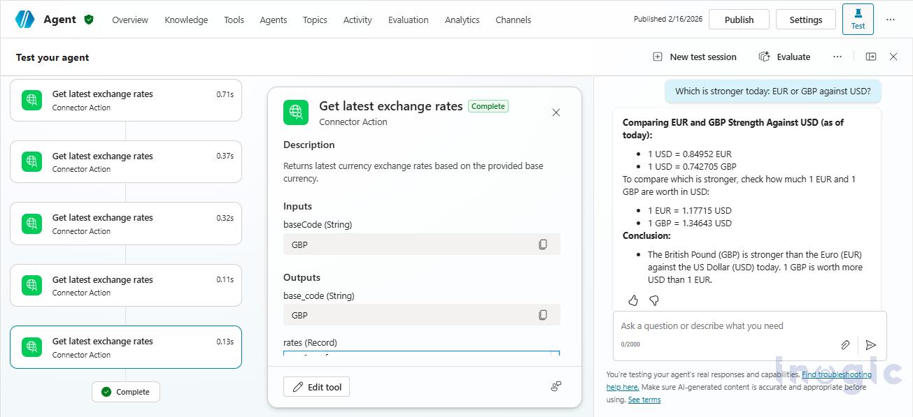Select the connector icon on first exchange rates action
This screenshot has width=913, height=417.
(x=31, y=100)
